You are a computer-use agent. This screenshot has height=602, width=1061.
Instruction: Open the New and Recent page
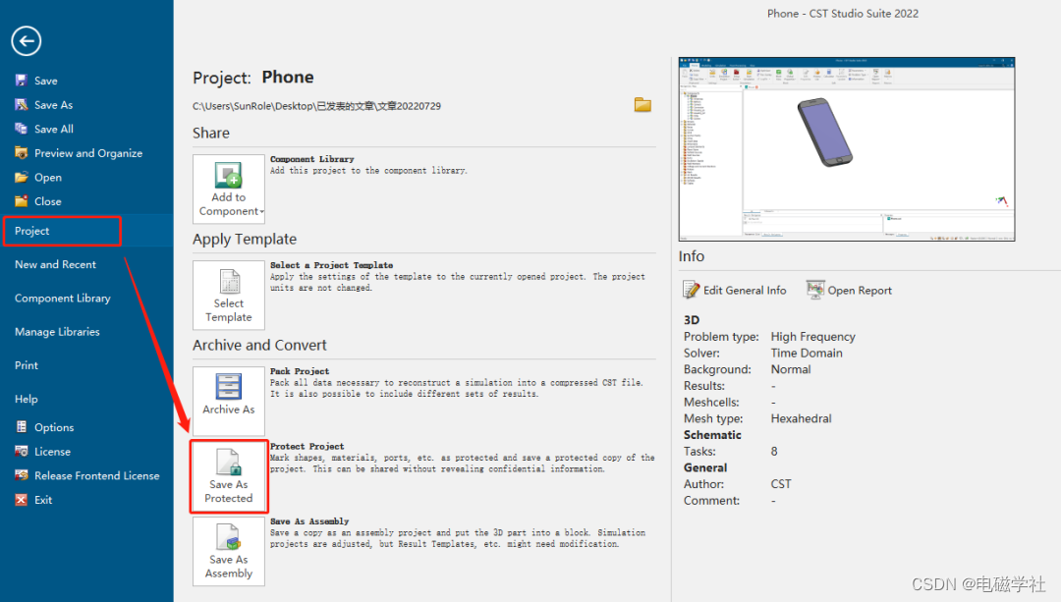tap(55, 264)
